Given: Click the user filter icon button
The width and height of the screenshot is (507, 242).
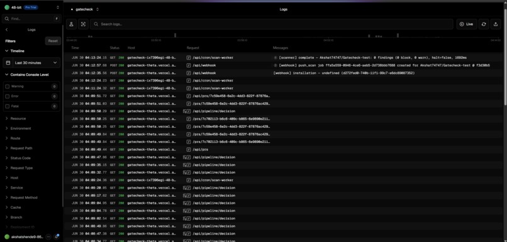Looking at the screenshot, I should click(x=72, y=24).
